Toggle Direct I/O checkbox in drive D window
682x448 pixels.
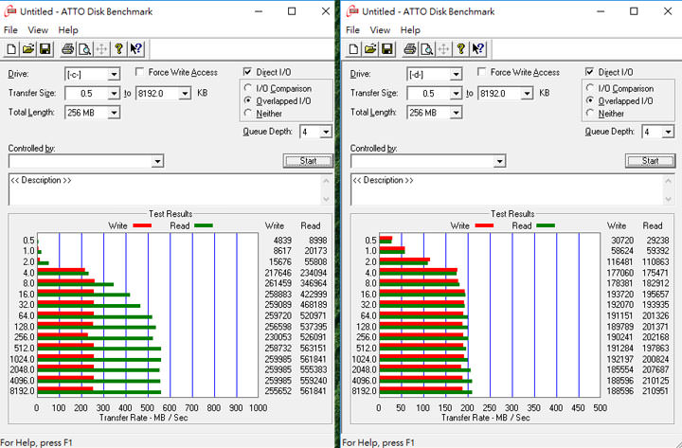[590, 73]
